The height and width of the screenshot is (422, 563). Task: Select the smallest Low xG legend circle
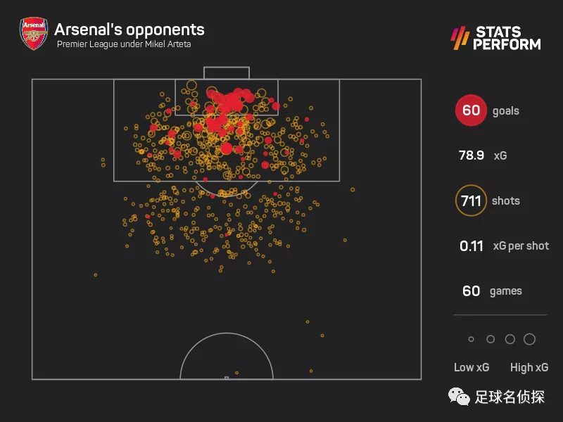(471, 339)
